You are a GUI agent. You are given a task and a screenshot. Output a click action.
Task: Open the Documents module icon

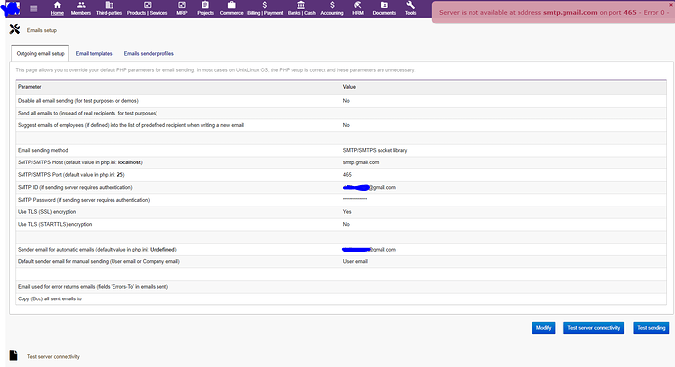tap(384, 5)
